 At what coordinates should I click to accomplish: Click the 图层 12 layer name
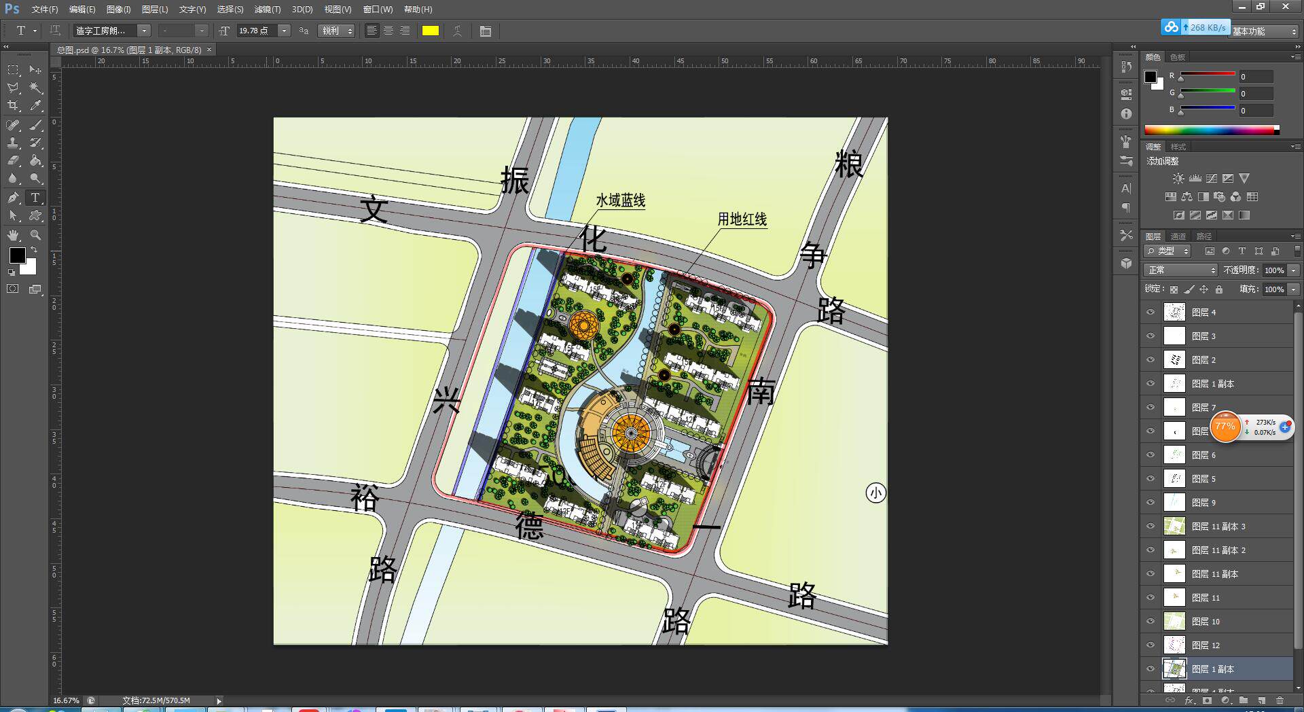point(1206,645)
